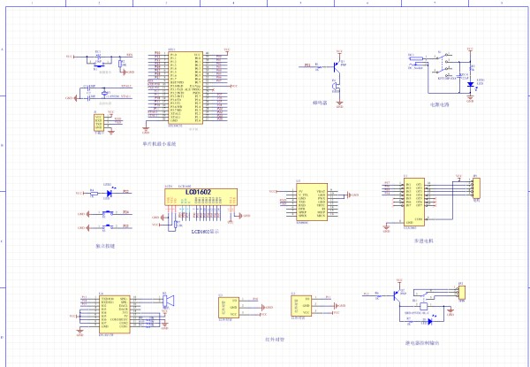Click the right infrared sensor module
530x367 pixels.
tap(301, 306)
